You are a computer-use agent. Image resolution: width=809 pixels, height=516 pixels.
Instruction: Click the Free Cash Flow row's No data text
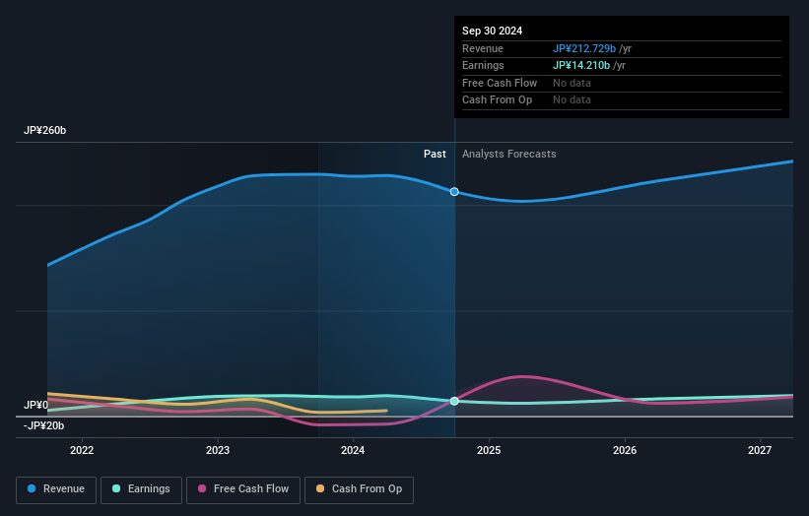tap(572, 83)
